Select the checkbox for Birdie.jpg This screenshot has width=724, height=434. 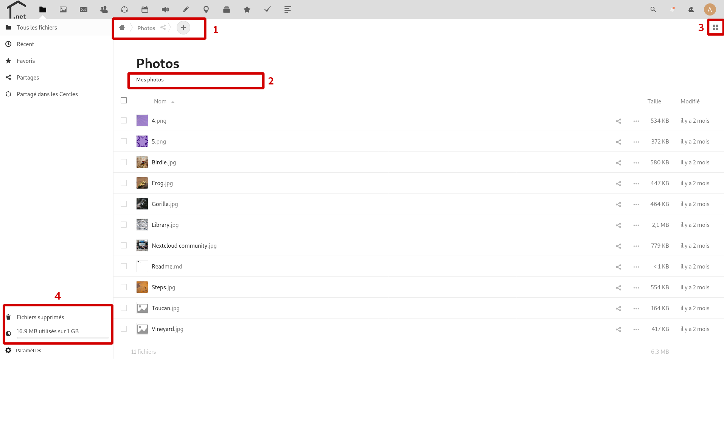tap(124, 162)
